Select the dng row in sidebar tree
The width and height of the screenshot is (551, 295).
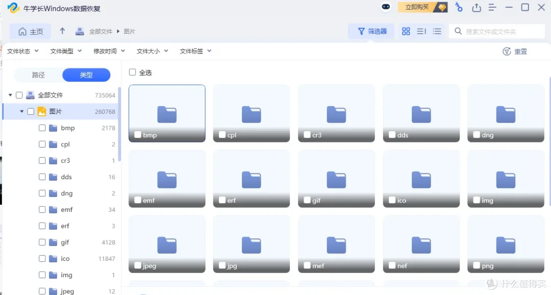click(61, 193)
